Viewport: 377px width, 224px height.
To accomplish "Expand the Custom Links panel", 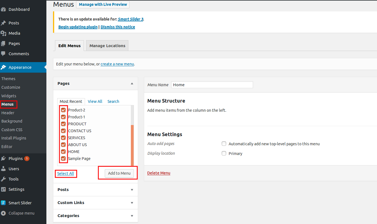I will pyautogui.click(x=95, y=203).
